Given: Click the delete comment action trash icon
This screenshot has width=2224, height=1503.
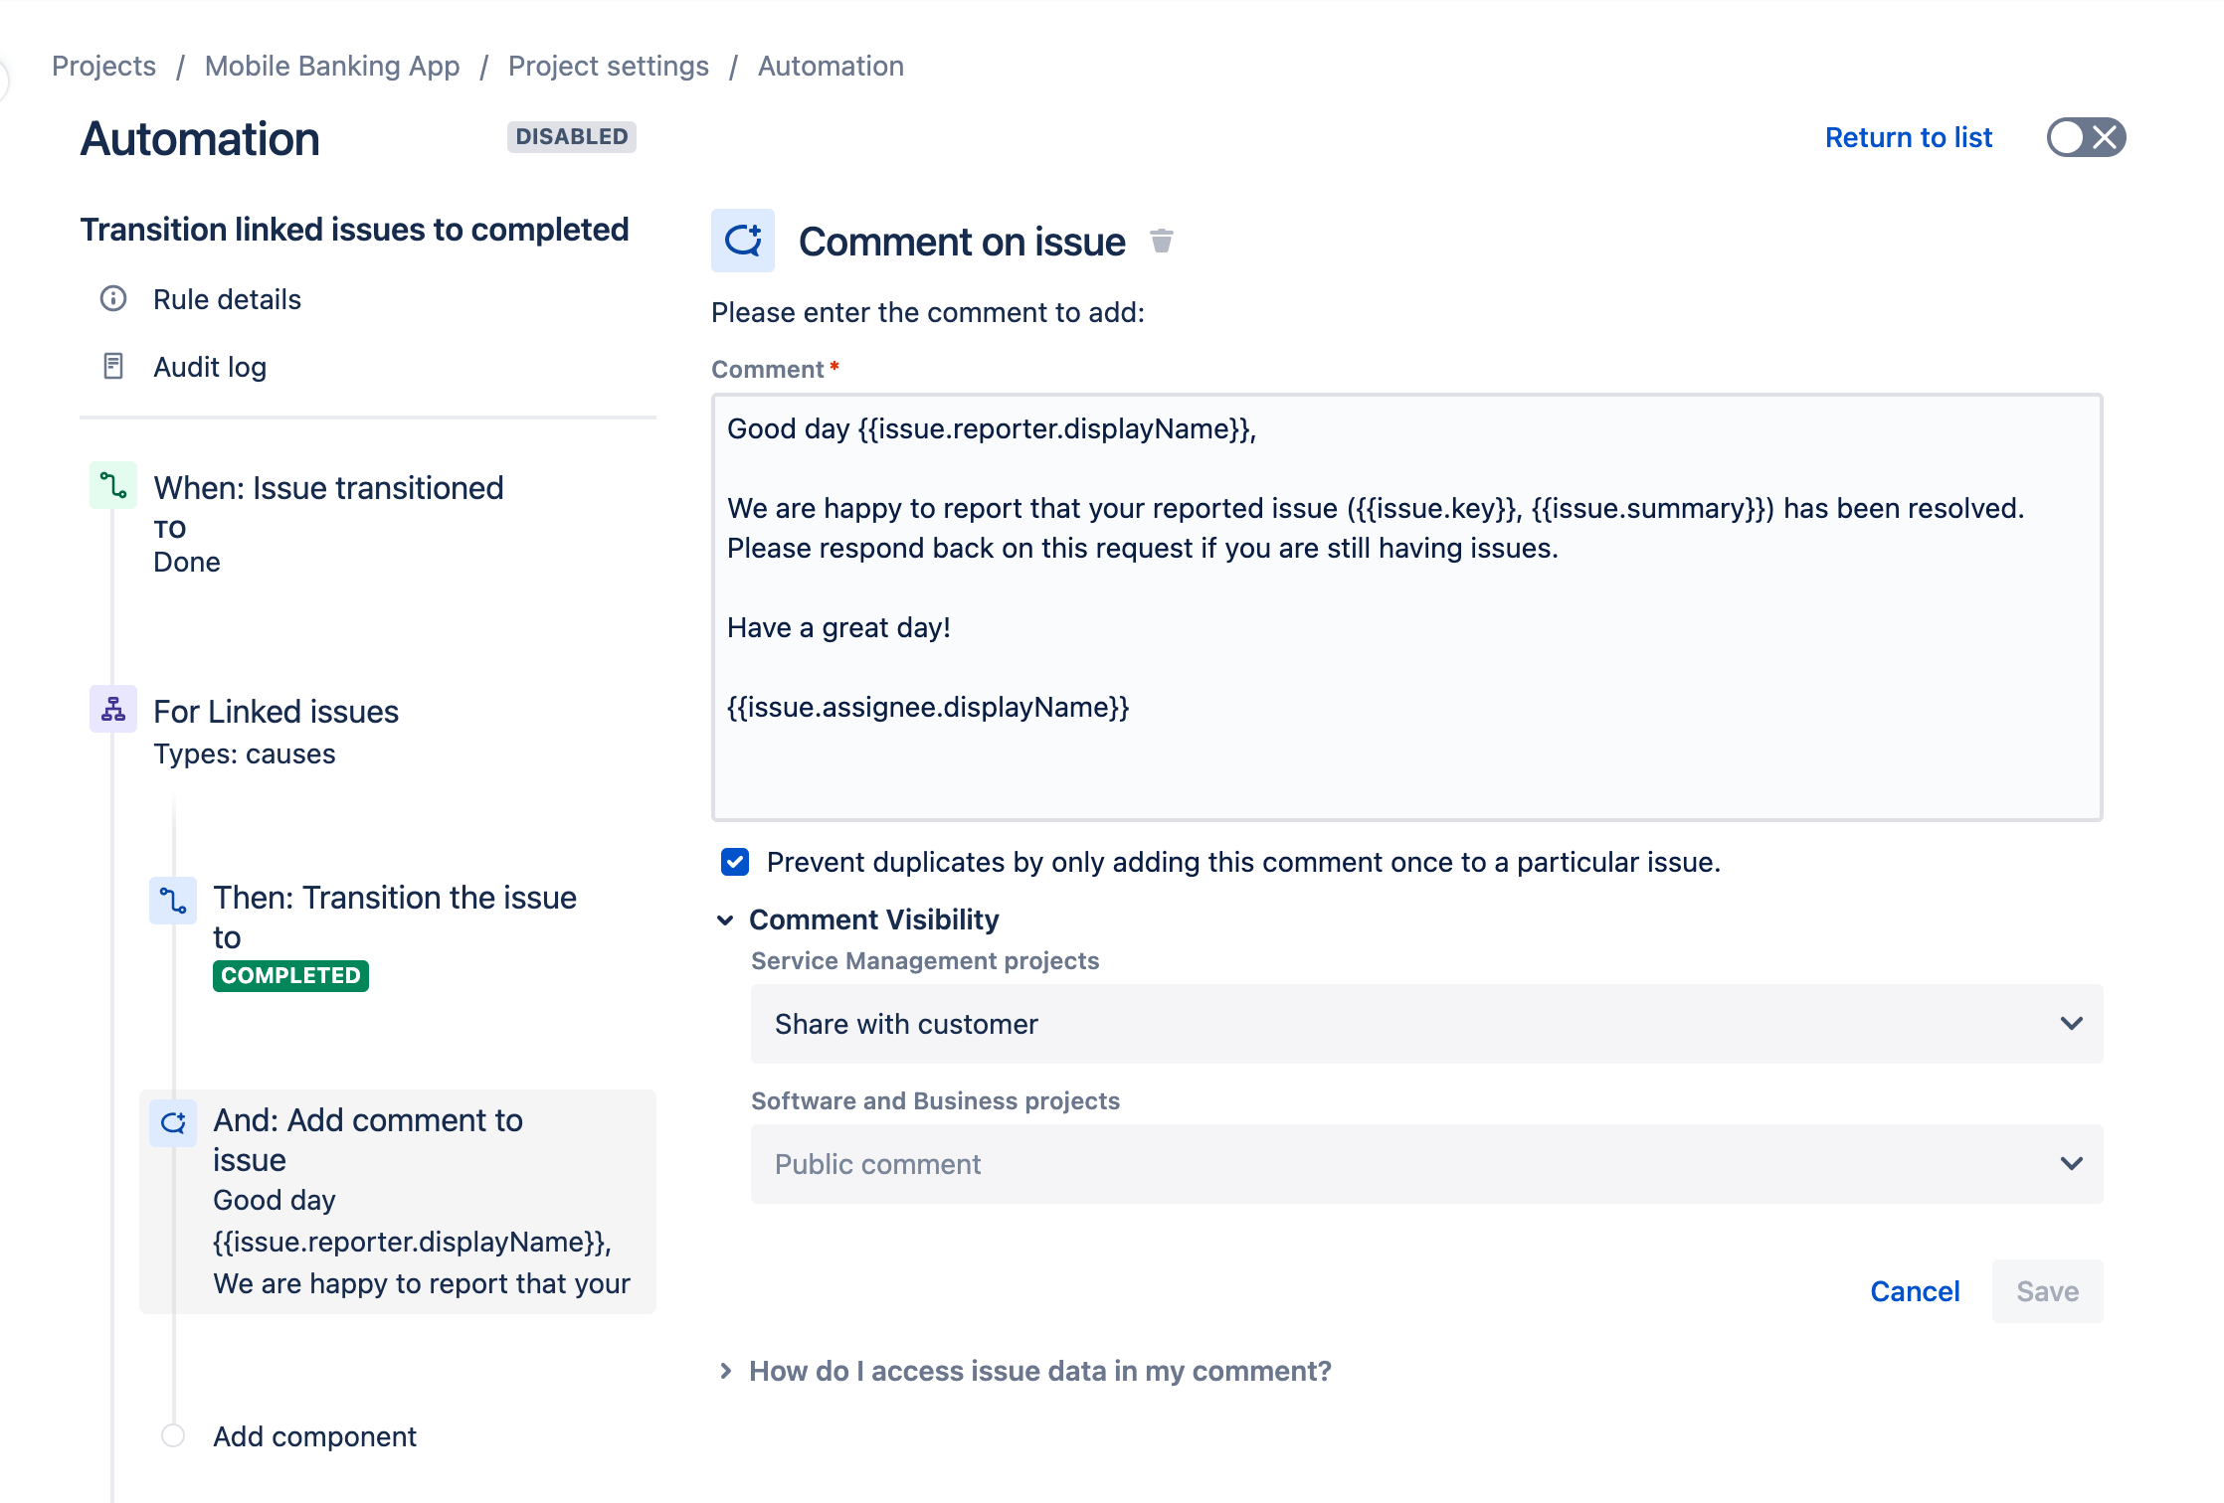Looking at the screenshot, I should 1162,240.
